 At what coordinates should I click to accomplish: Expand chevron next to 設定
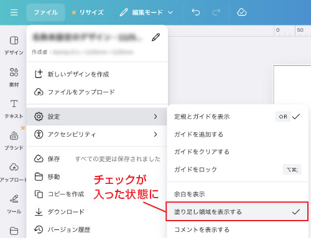[155, 116]
